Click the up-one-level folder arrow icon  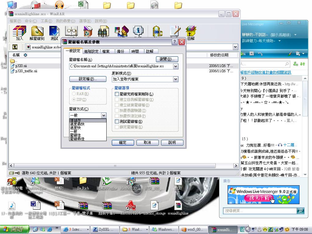coord(15,47)
